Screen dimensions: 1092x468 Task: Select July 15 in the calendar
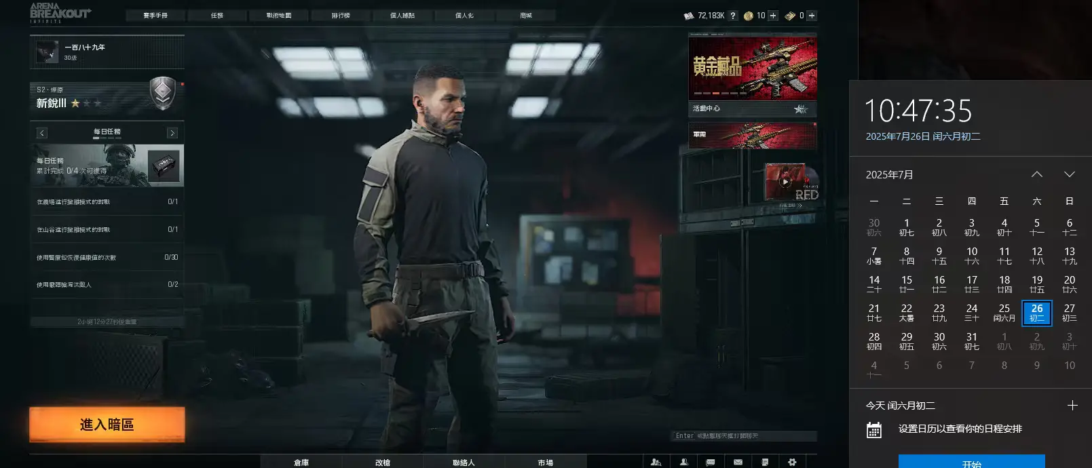907,284
